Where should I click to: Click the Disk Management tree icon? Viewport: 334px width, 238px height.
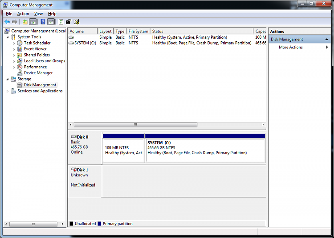coord(20,85)
